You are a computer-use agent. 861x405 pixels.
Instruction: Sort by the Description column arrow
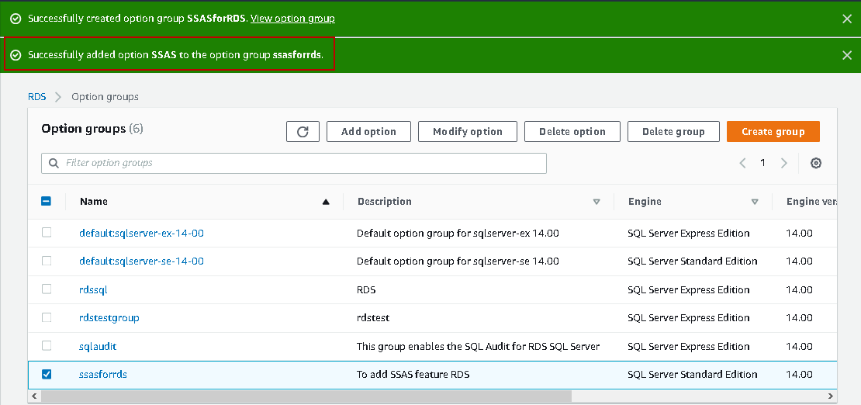click(x=596, y=202)
